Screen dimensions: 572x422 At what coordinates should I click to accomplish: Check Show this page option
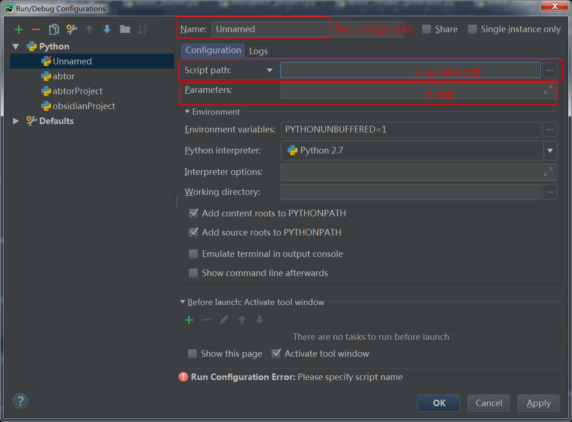[x=192, y=353]
